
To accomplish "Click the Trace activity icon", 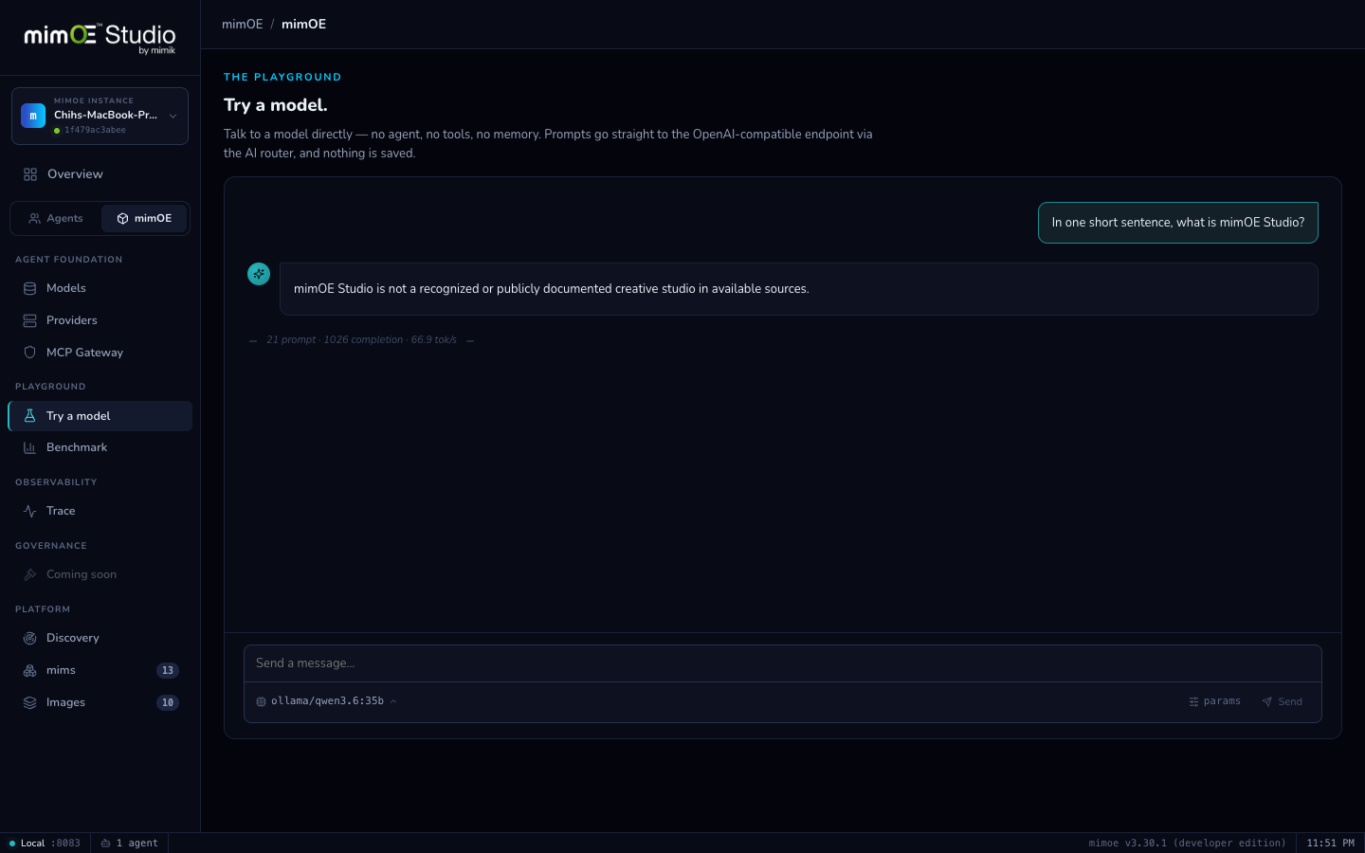I will click(30, 511).
